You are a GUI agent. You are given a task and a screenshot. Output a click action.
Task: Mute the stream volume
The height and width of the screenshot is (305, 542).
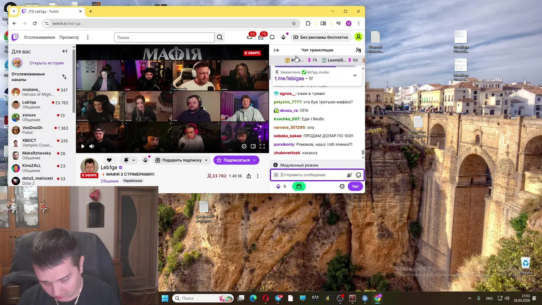point(91,147)
